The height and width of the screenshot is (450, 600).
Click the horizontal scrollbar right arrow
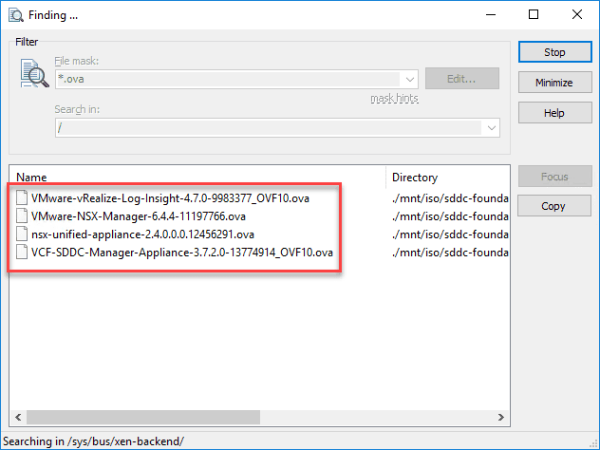(x=501, y=417)
